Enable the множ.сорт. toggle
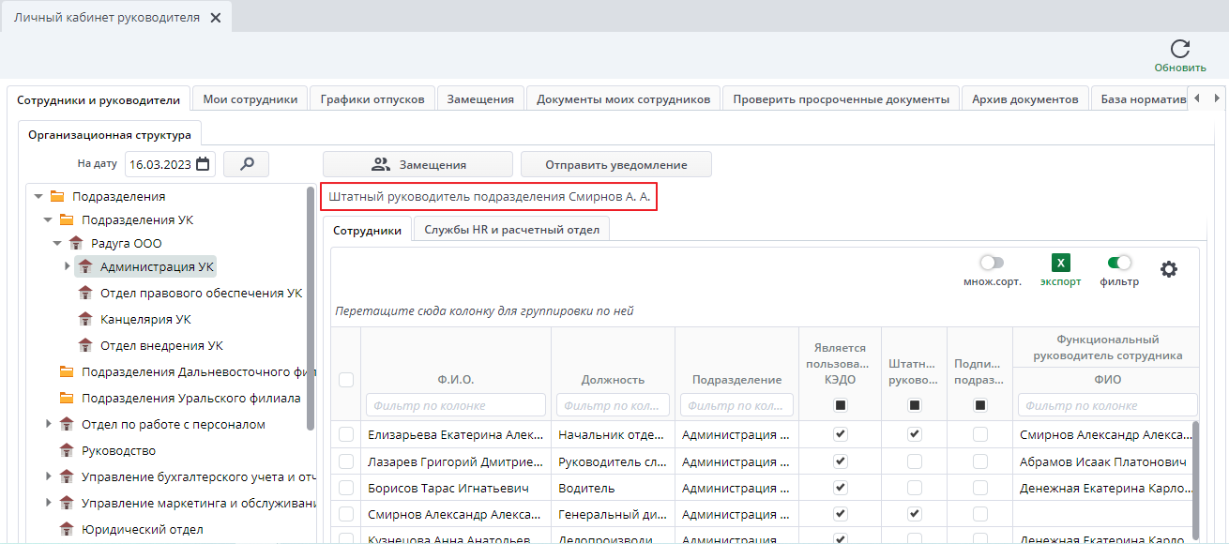 coord(992,264)
